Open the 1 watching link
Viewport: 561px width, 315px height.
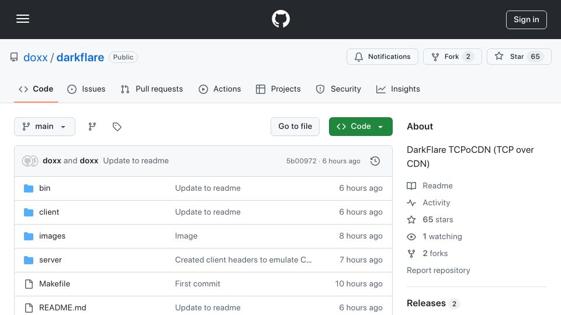pyautogui.click(x=434, y=237)
